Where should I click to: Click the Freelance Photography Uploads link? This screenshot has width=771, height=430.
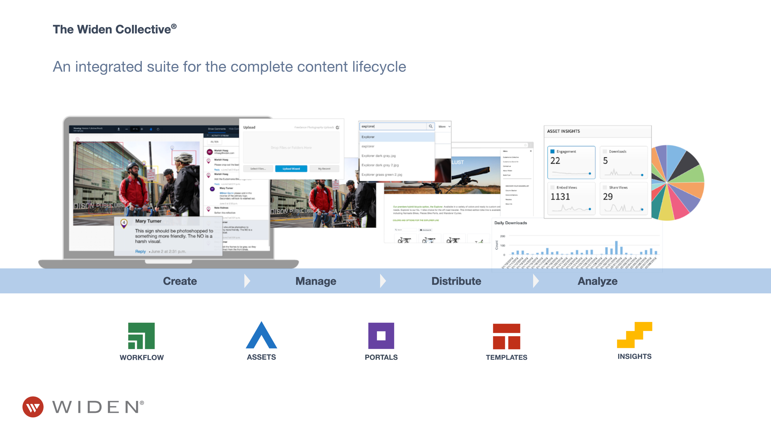[x=314, y=127]
